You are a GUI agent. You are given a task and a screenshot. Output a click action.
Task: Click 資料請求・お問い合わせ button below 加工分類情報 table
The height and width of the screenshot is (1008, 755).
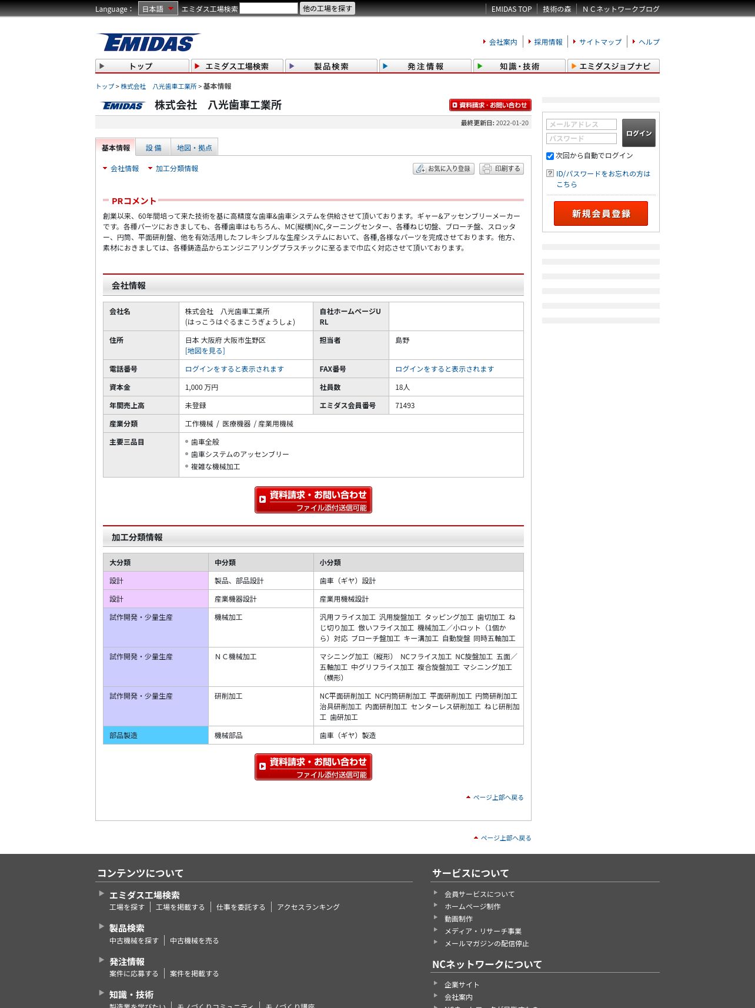313,767
